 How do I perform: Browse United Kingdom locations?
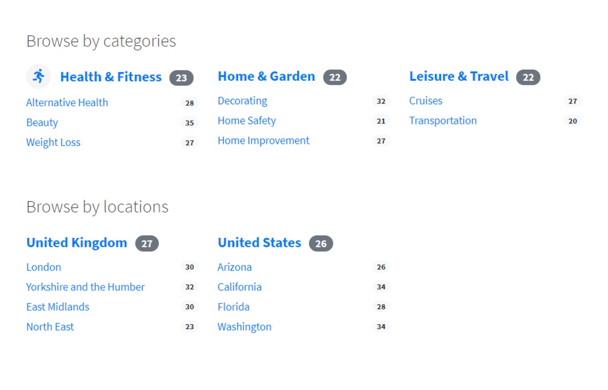click(x=76, y=242)
